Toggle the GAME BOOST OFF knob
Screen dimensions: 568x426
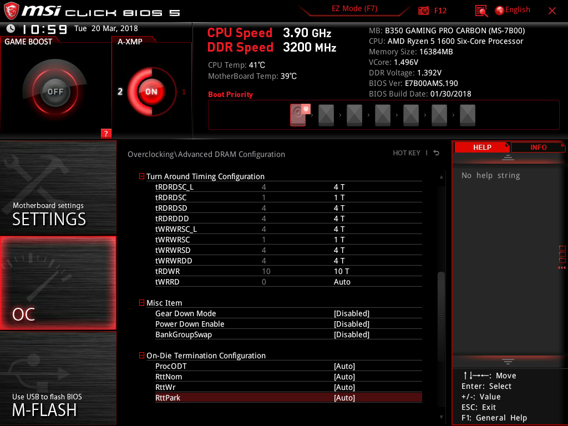click(x=55, y=92)
